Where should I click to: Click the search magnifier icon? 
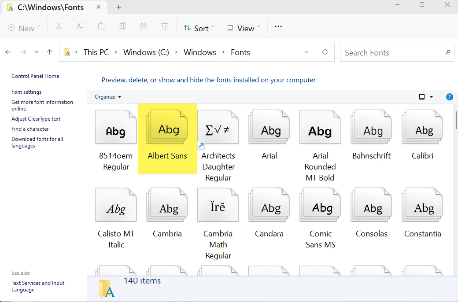(448, 52)
